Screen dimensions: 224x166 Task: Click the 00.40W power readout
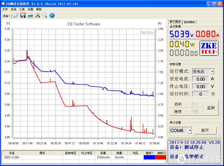[x=182, y=44]
